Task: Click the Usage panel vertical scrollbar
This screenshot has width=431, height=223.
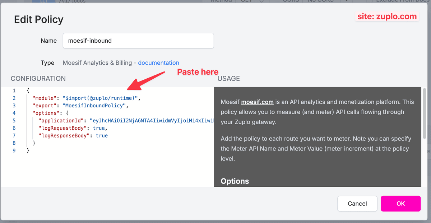Action: point(425,113)
